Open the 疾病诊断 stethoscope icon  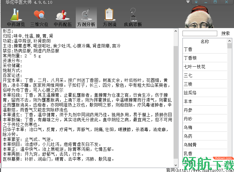pos(133,17)
